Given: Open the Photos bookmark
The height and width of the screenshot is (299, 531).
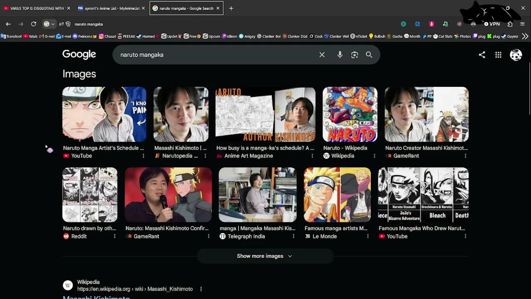Looking at the screenshot, I should pos(463,37).
